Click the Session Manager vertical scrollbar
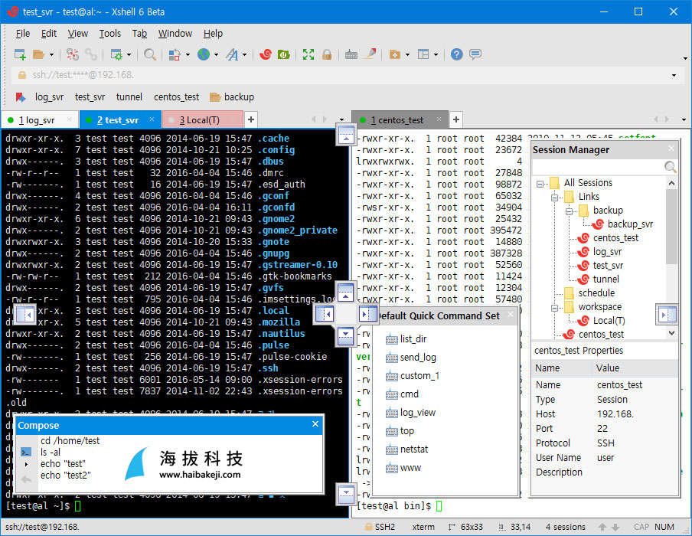Image resolution: width=692 pixels, height=536 pixels. [671, 257]
